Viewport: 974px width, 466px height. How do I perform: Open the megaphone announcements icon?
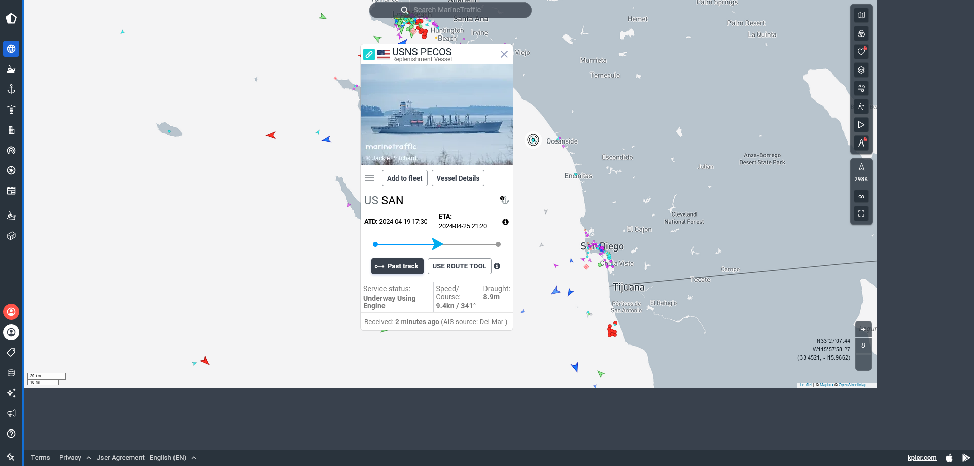click(11, 413)
